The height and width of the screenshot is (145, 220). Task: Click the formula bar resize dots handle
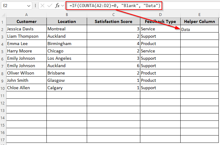pos(35,6)
